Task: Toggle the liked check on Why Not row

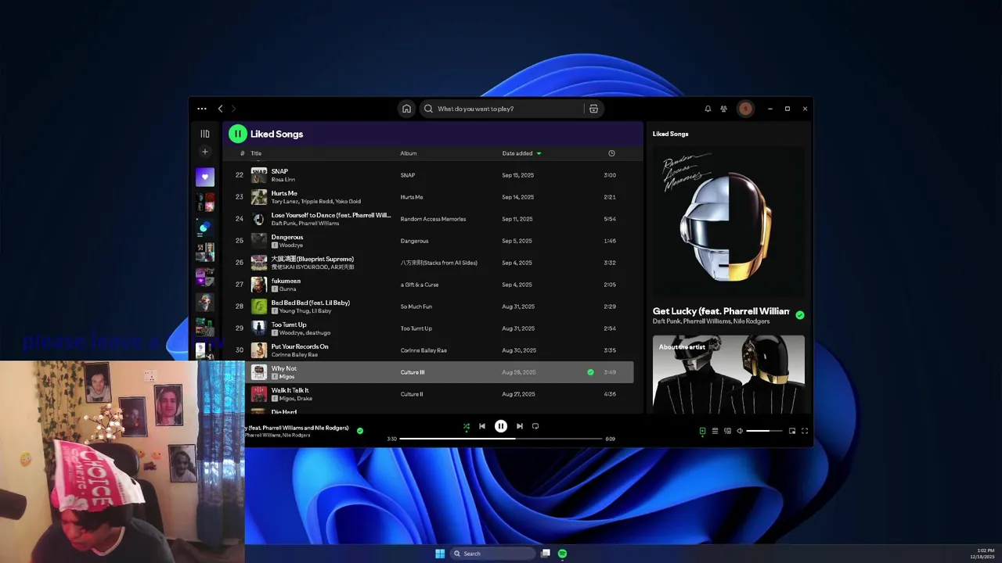Action: [590, 372]
